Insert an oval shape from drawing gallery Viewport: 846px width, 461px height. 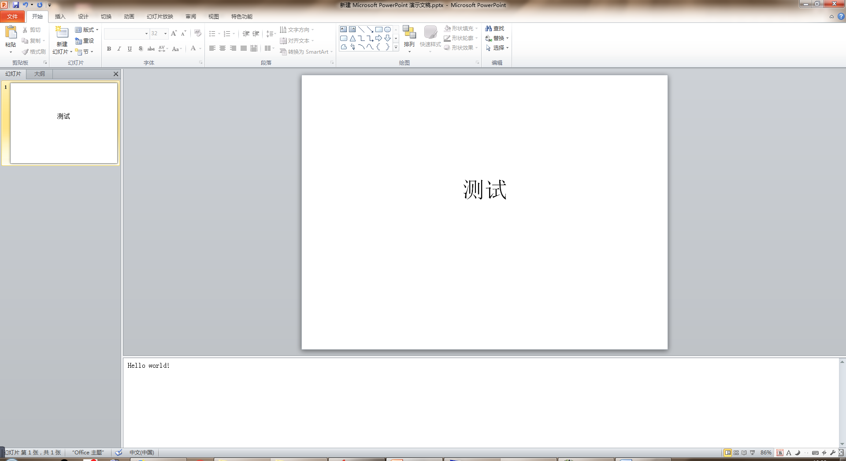click(387, 29)
